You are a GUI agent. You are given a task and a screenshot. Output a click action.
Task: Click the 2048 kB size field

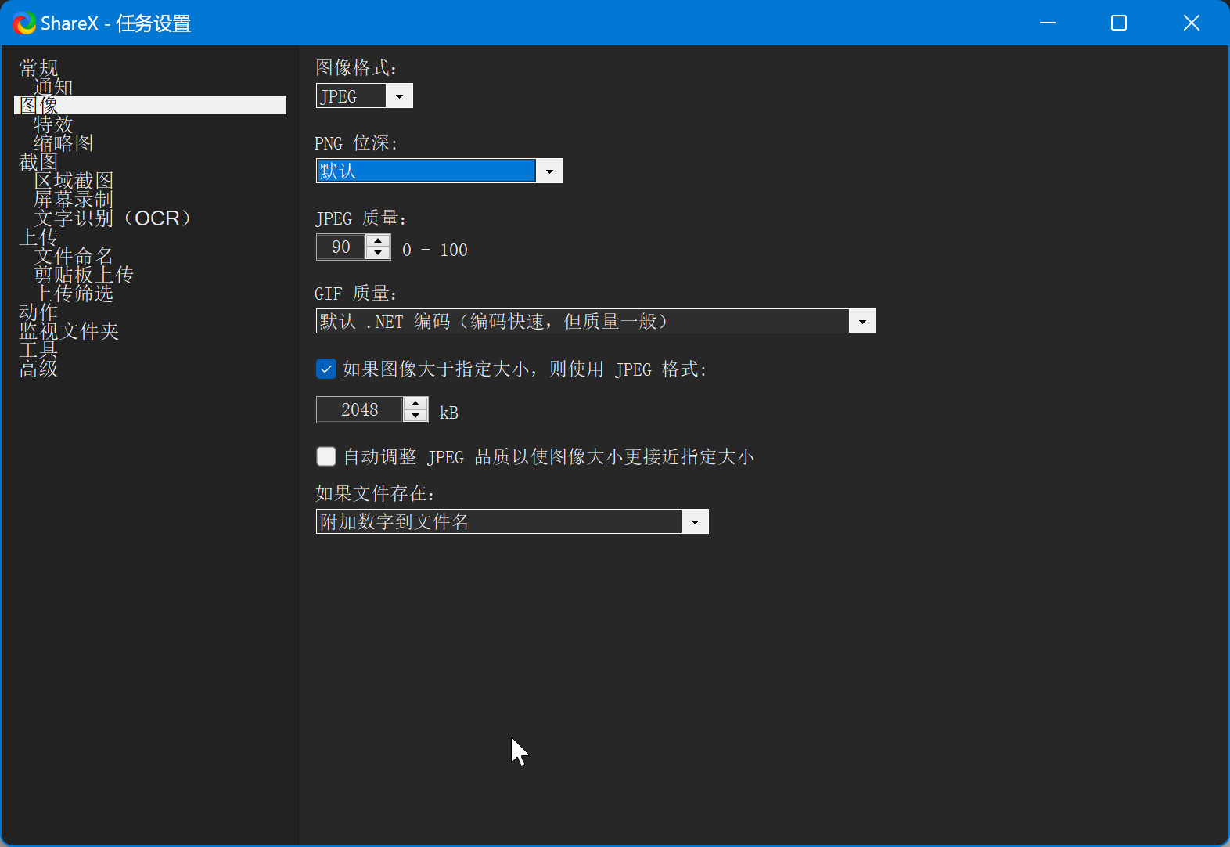360,410
